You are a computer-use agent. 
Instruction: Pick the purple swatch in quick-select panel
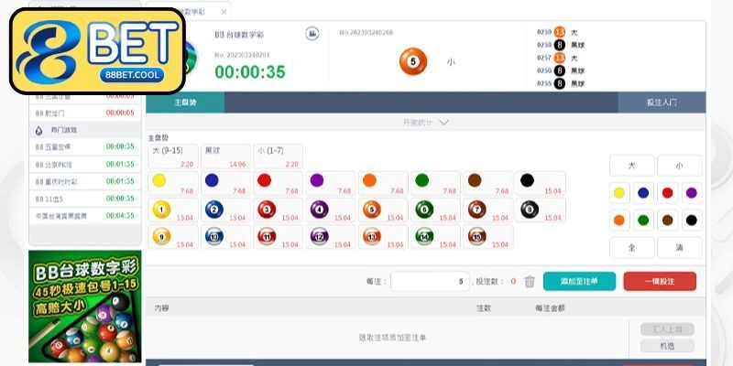(x=691, y=193)
